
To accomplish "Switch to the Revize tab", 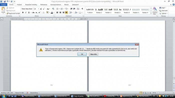I will click(66, 4).
